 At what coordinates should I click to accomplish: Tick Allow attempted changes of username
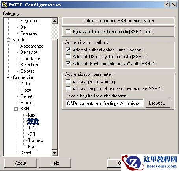[68, 88]
